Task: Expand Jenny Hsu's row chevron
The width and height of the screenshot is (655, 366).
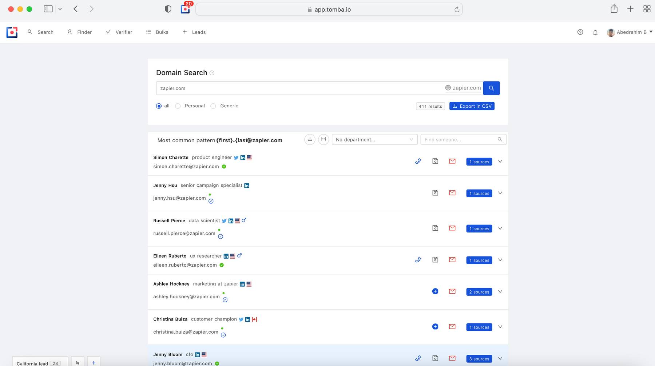Action: point(500,193)
